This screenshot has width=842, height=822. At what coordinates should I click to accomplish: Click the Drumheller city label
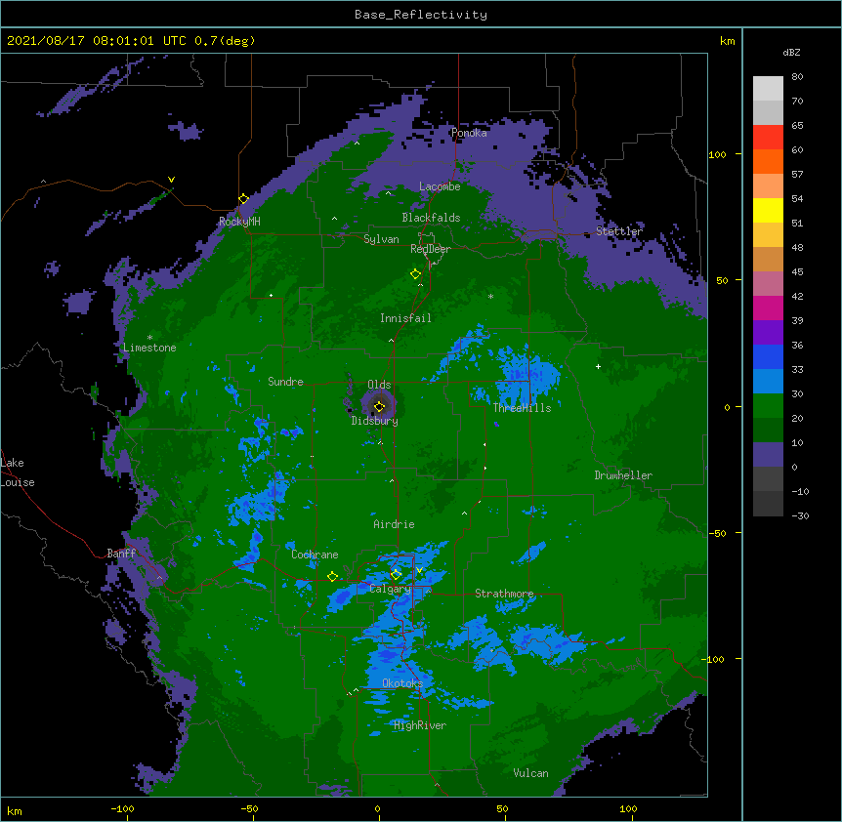[623, 475]
